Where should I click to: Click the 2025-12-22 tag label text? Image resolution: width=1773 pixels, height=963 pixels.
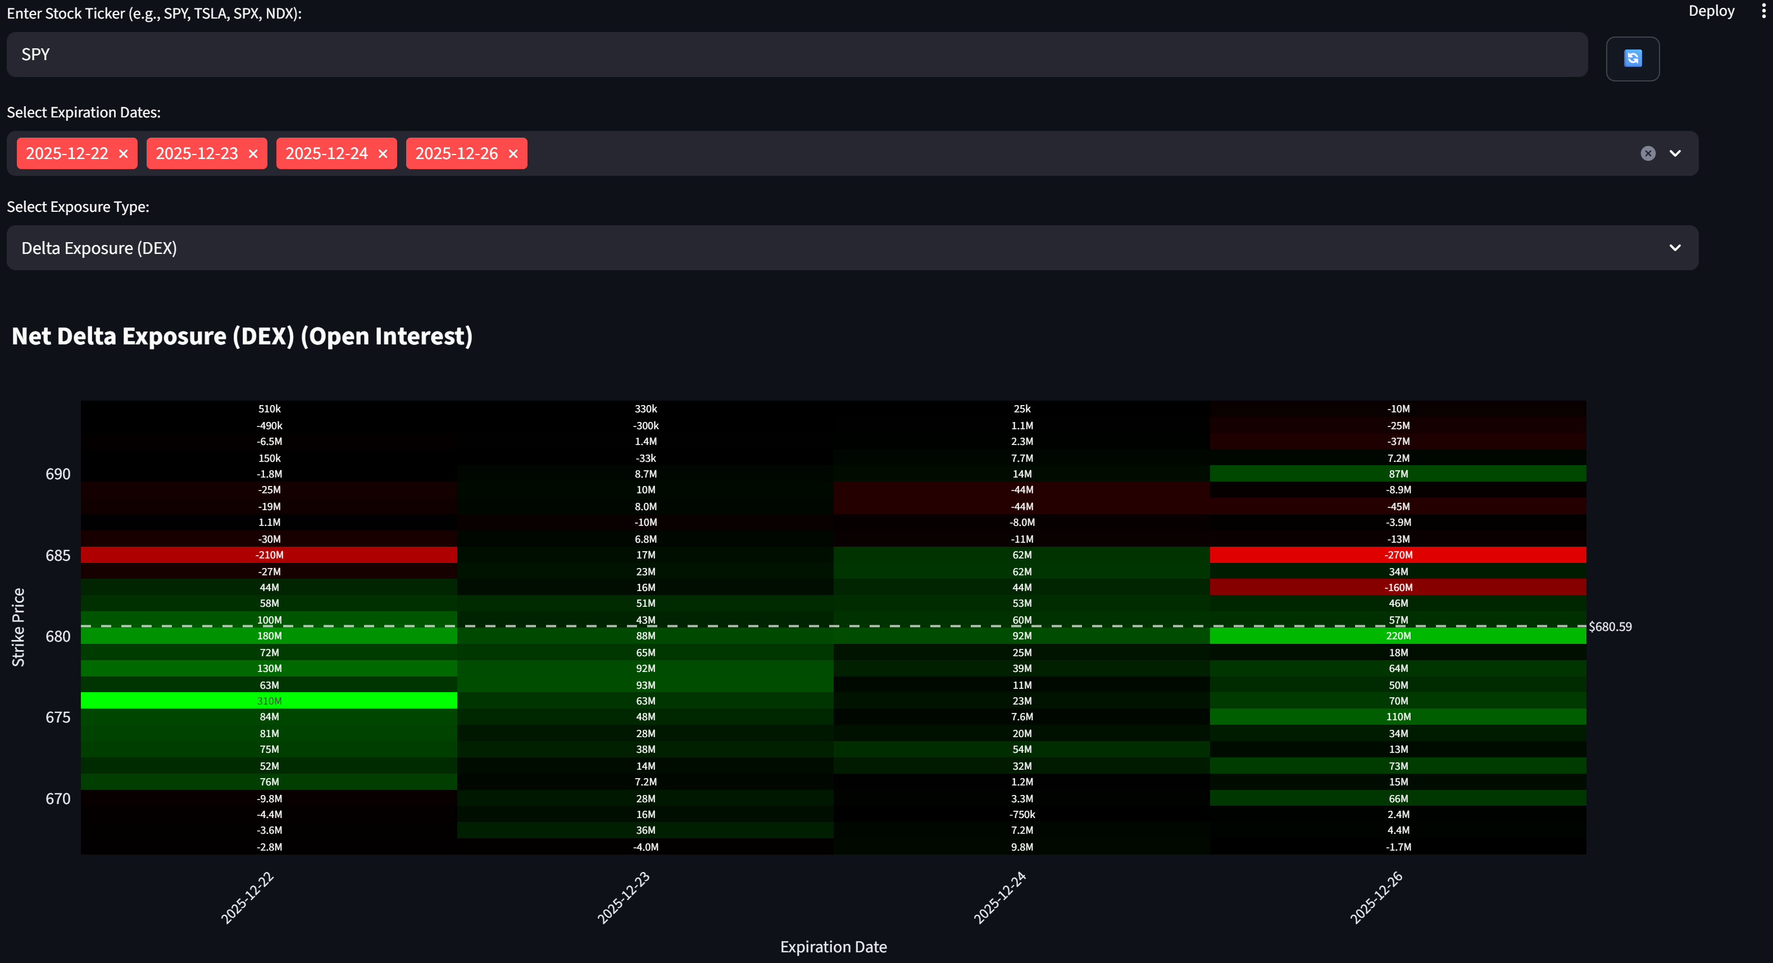[x=67, y=153]
